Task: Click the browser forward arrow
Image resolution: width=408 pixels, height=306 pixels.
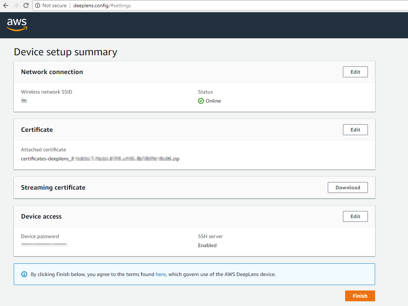Action: click(x=16, y=5)
